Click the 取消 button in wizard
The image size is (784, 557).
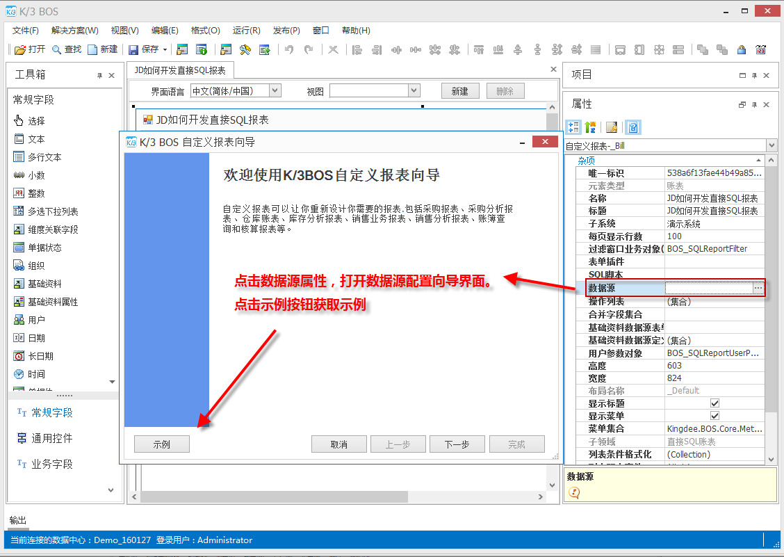pos(338,444)
